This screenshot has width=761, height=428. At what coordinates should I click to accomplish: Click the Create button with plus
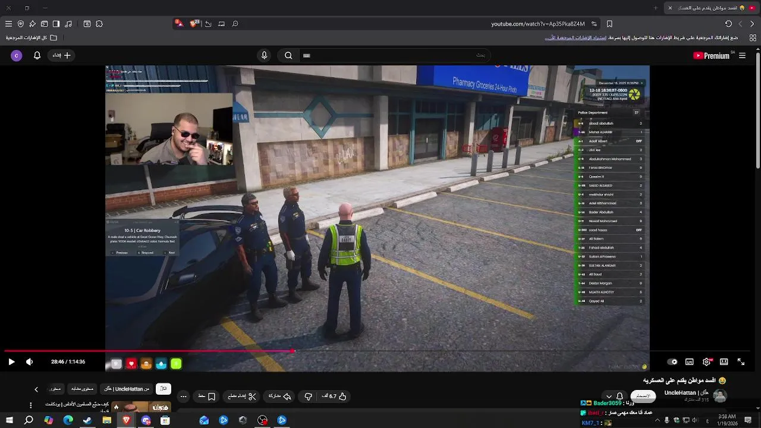click(61, 55)
